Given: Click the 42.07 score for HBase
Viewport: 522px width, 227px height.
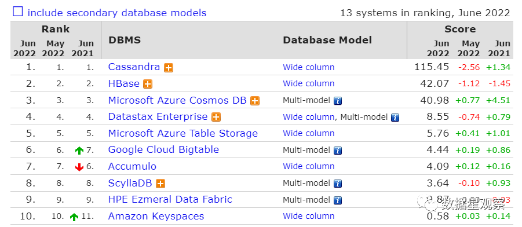Looking at the screenshot, I should [x=435, y=83].
